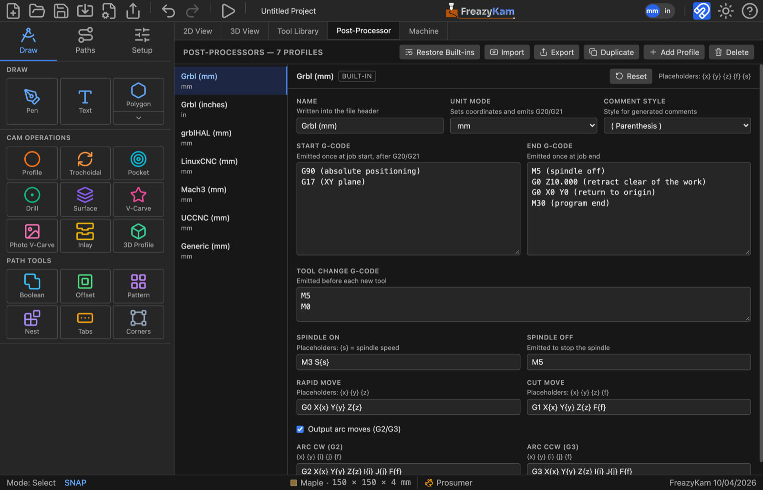This screenshot has width=763, height=490.
Task: Uncheck Output arc moves (G2/G3)
Action: tap(300, 429)
